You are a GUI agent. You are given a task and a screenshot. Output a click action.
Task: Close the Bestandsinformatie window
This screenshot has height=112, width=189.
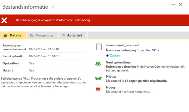181,5
